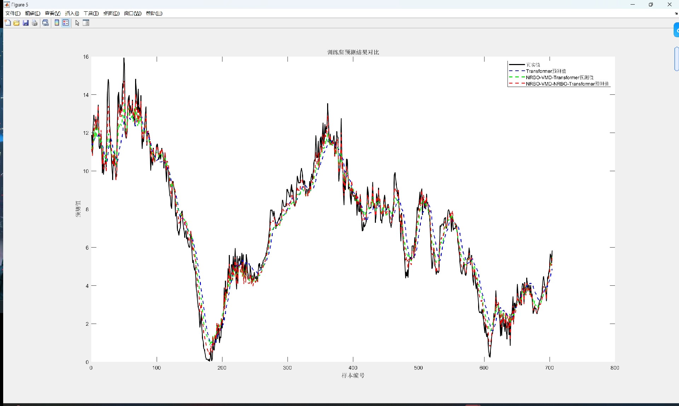Enable Edit Plot arrow cursor tool

click(77, 23)
